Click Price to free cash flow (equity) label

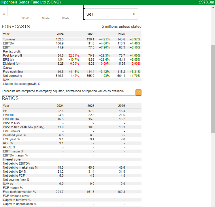[x=24, y=127]
